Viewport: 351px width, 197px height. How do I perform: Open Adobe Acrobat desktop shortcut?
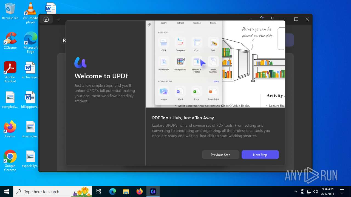(10, 72)
